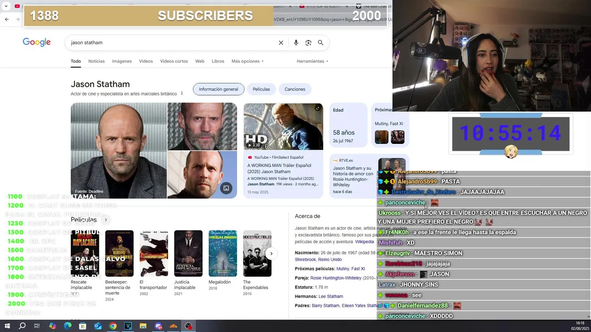Expand the Herramientas dropdown
591x332 pixels.
[x=313, y=61]
